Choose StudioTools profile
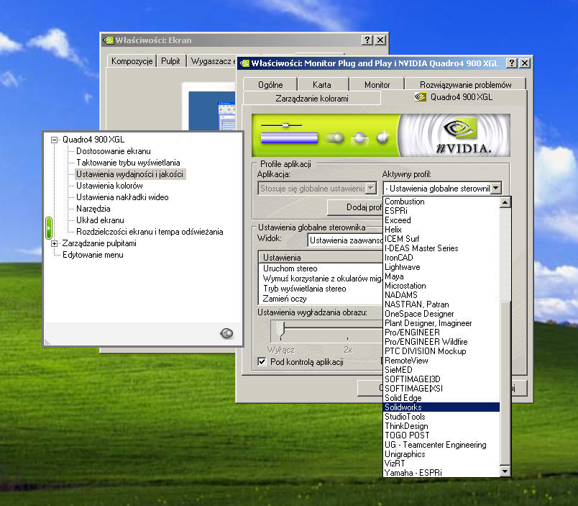The image size is (578, 506). [441, 417]
